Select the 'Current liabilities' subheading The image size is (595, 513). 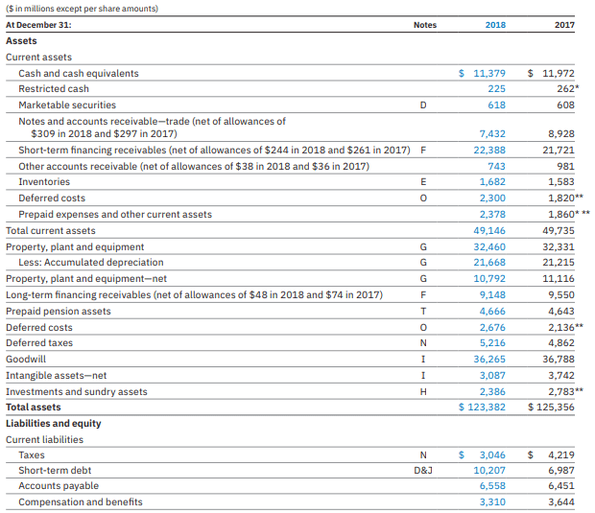[44, 440]
